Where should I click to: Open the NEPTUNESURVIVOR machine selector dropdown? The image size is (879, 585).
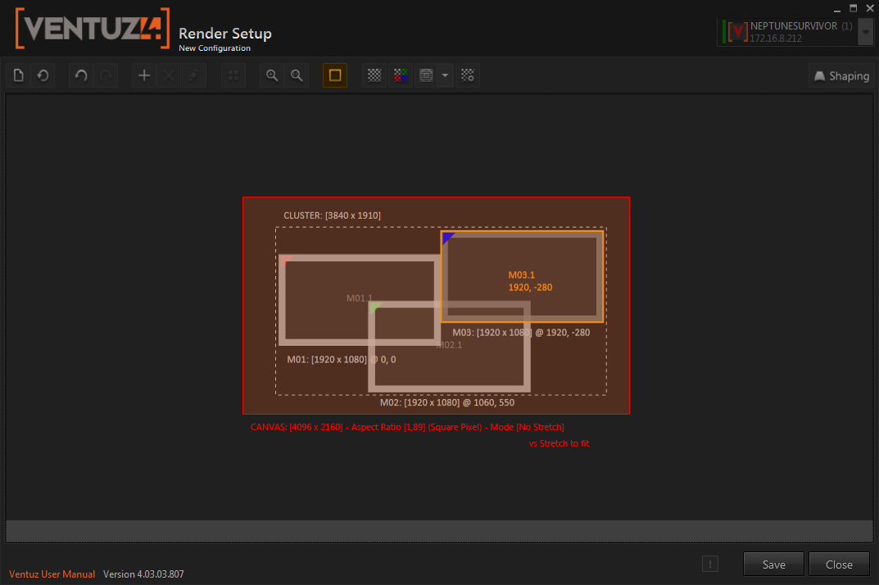[865, 32]
